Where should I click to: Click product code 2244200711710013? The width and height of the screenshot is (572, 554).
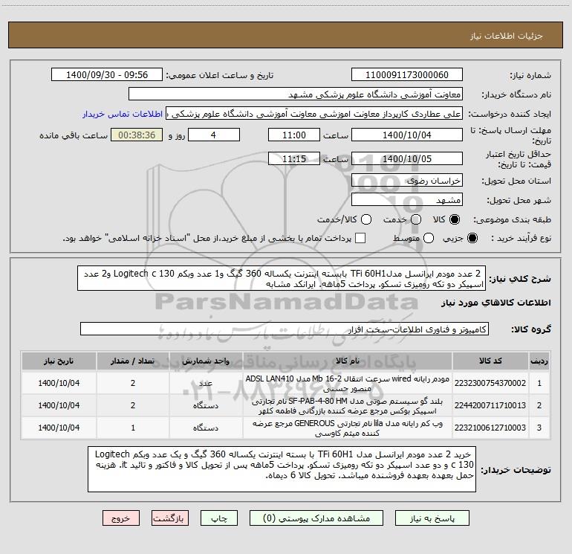[490, 405]
